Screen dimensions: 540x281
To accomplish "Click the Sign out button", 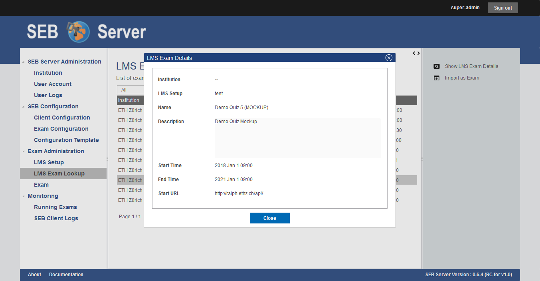I will pyautogui.click(x=502, y=8).
